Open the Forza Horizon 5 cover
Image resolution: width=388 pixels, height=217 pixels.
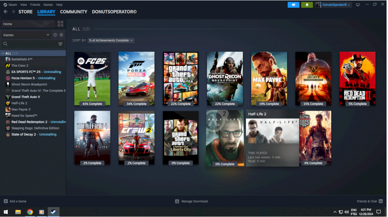pyautogui.click(x=136, y=78)
